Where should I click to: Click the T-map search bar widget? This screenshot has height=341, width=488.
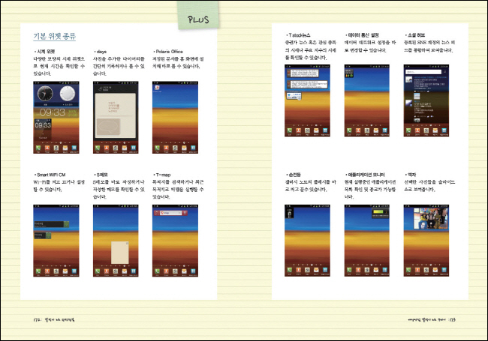(171, 214)
